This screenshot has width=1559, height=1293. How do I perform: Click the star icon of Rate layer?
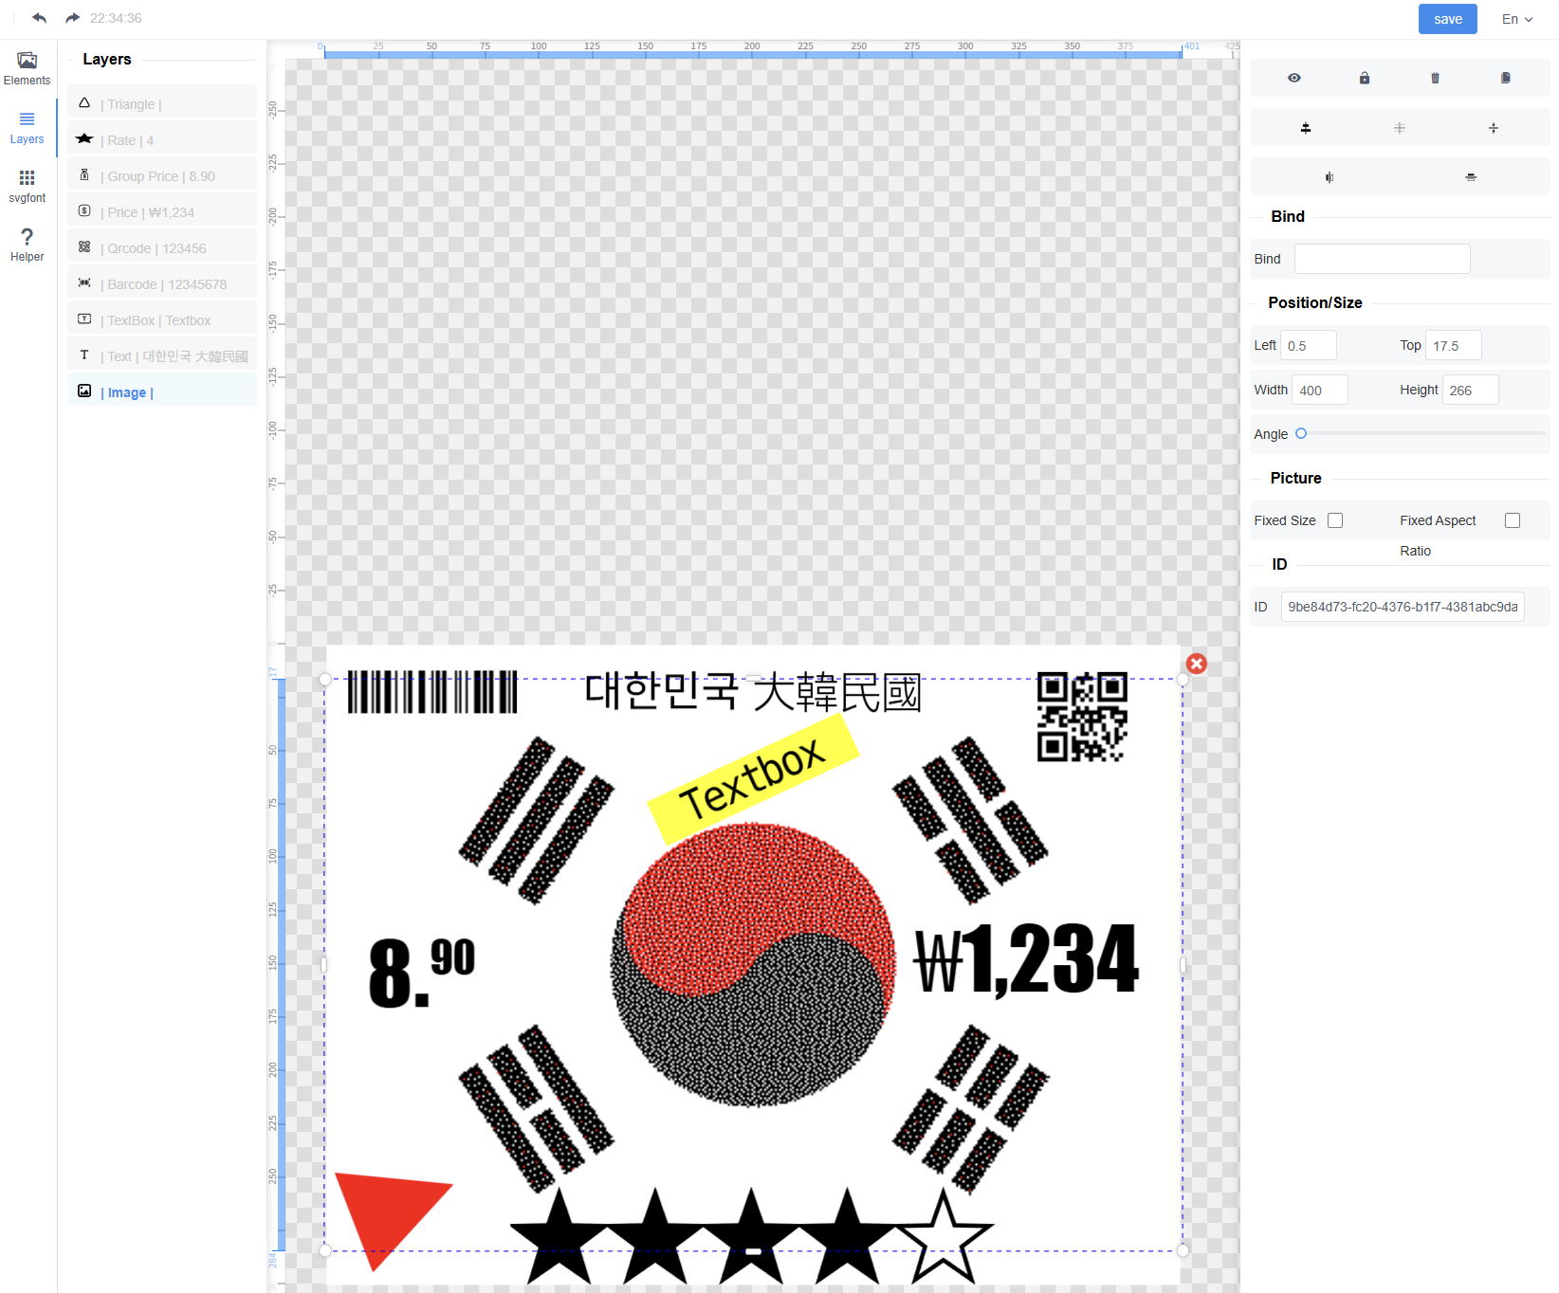coord(84,138)
